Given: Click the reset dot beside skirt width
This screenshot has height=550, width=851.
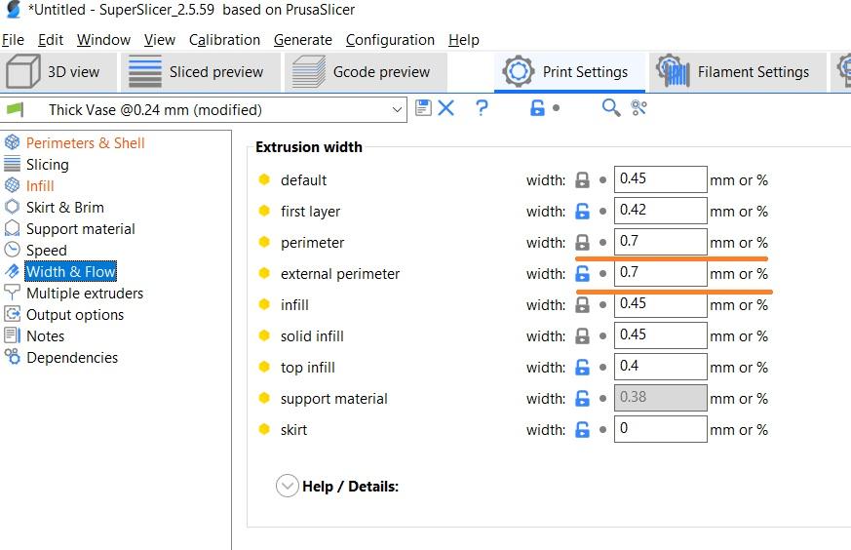Looking at the screenshot, I should pos(602,430).
